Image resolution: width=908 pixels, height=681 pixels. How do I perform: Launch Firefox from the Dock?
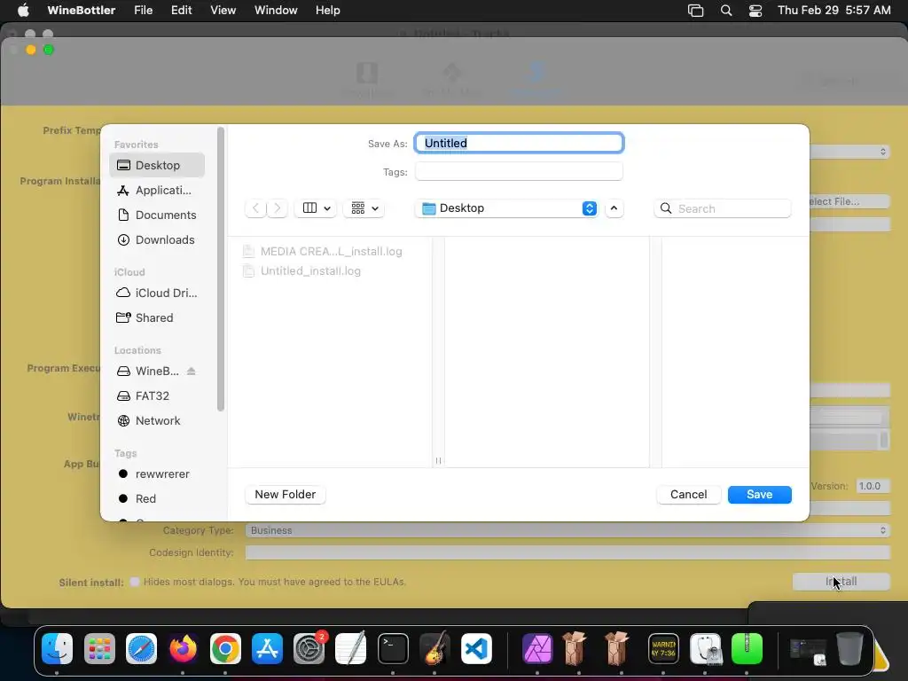(183, 648)
